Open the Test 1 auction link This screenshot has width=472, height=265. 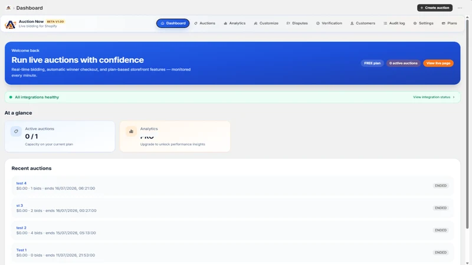[21, 250]
